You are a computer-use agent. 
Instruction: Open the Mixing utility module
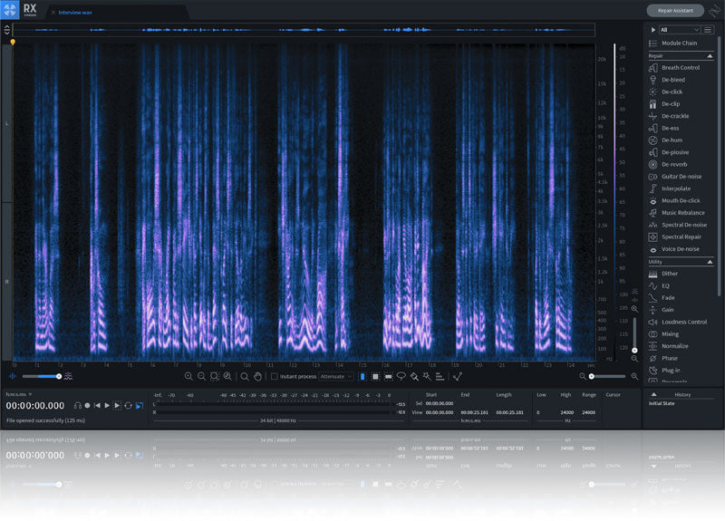click(664, 333)
